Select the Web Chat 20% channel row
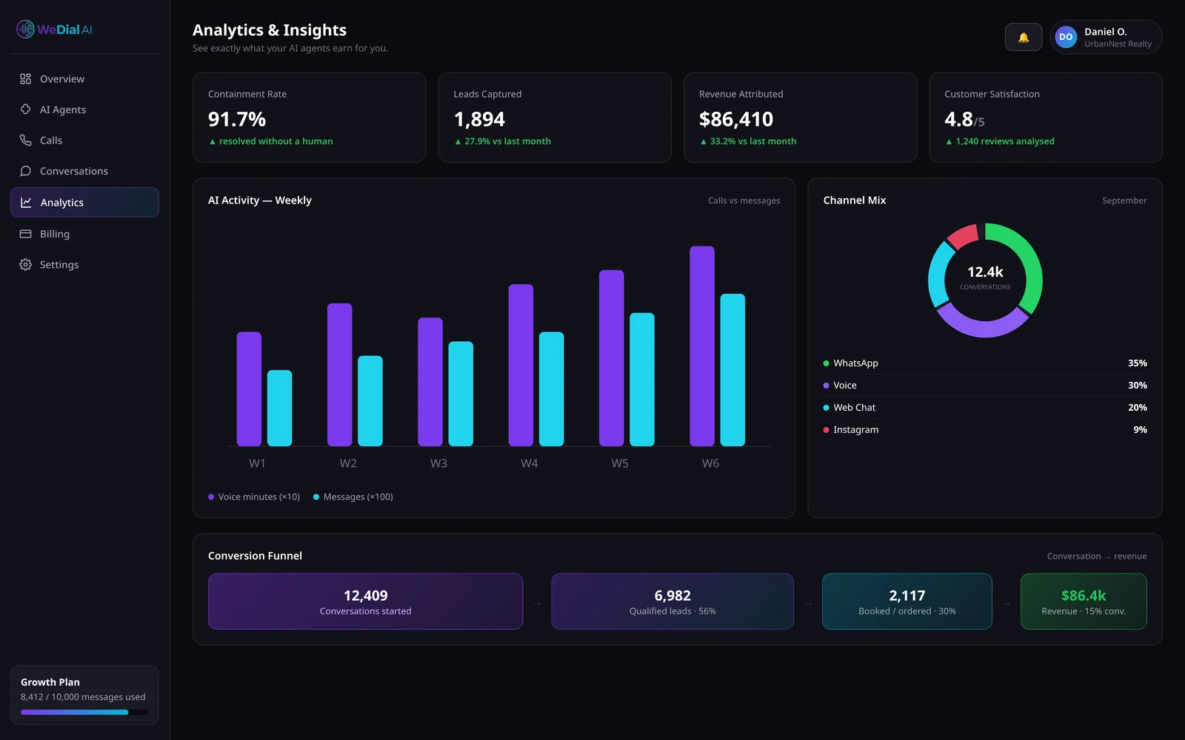 pos(985,408)
